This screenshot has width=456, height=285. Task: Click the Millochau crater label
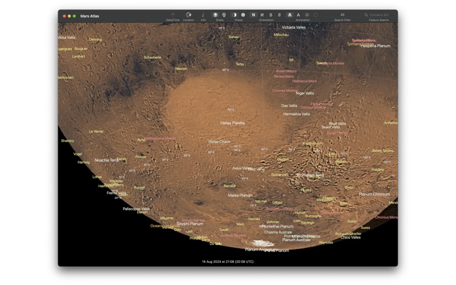point(281,35)
